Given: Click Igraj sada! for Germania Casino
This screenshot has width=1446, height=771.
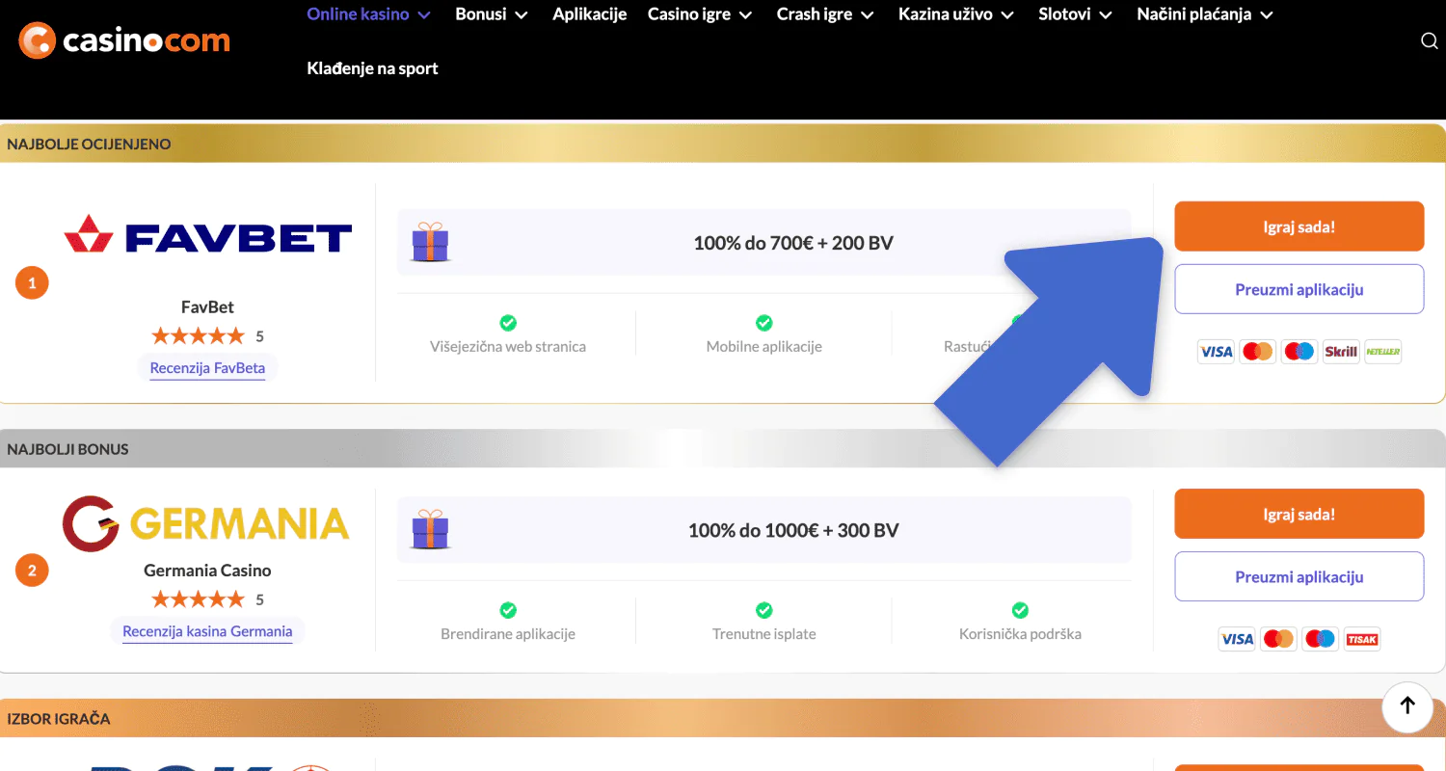Looking at the screenshot, I should (x=1299, y=514).
